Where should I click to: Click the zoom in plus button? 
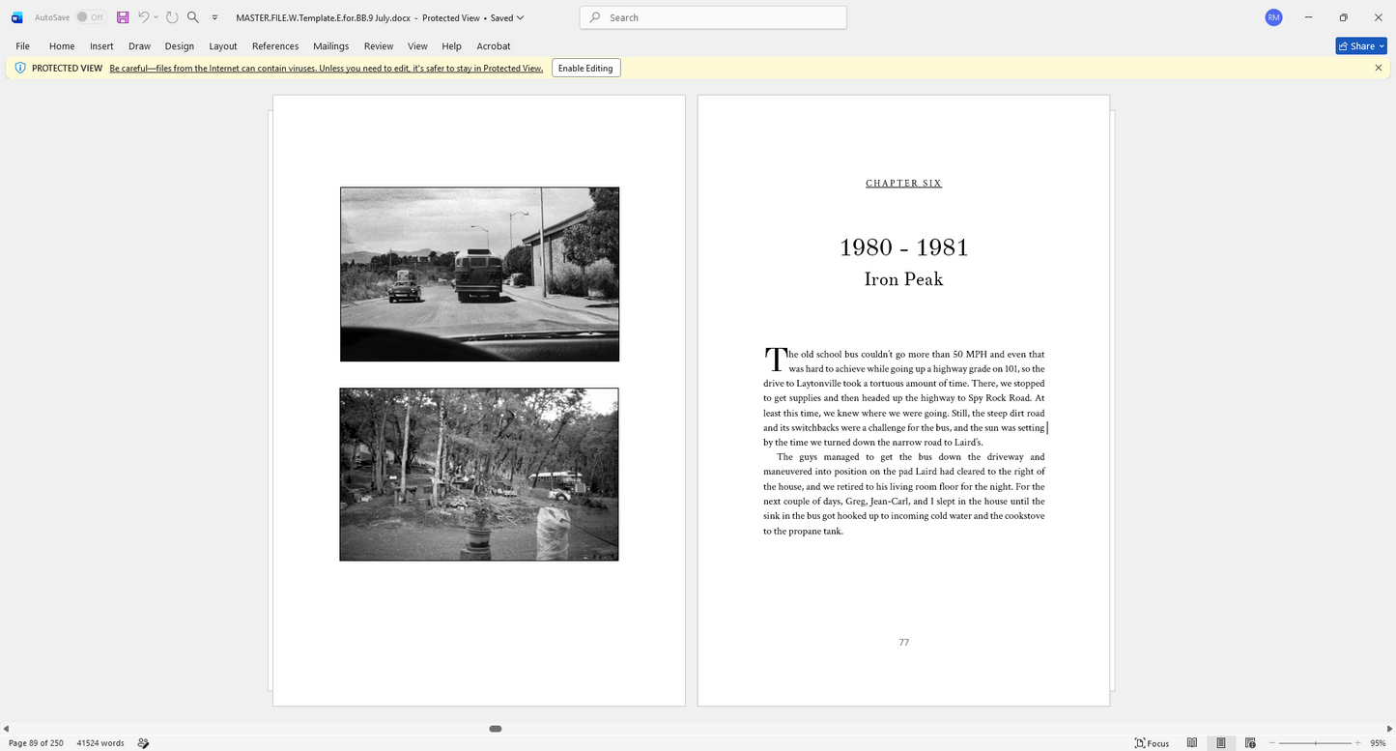coord(1358,743)
